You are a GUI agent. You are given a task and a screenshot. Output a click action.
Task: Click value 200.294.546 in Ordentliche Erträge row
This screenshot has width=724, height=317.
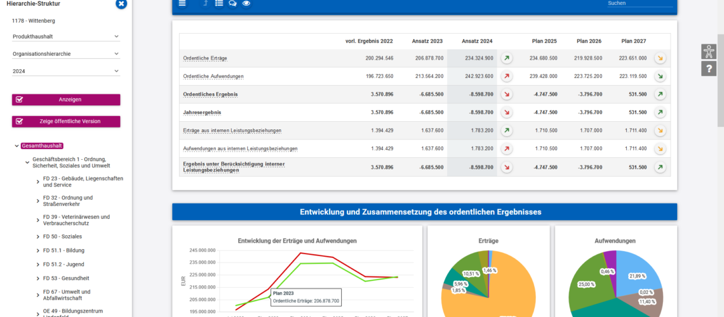tap(380, 58)
